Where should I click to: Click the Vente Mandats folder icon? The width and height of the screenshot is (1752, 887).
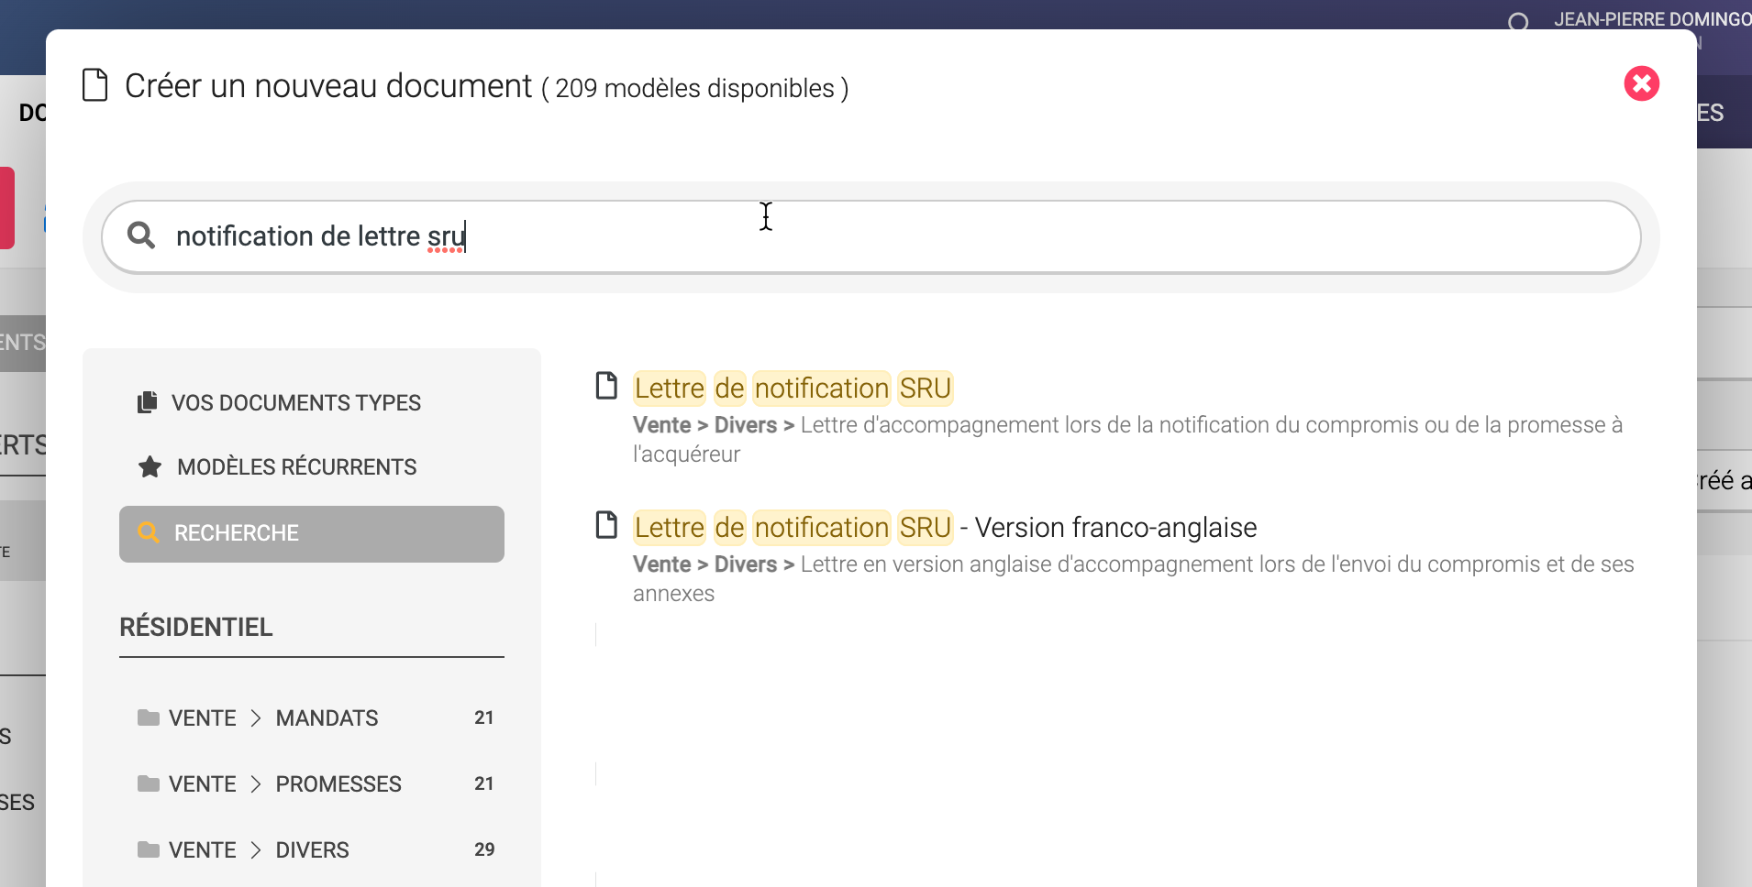pos(148,717)
